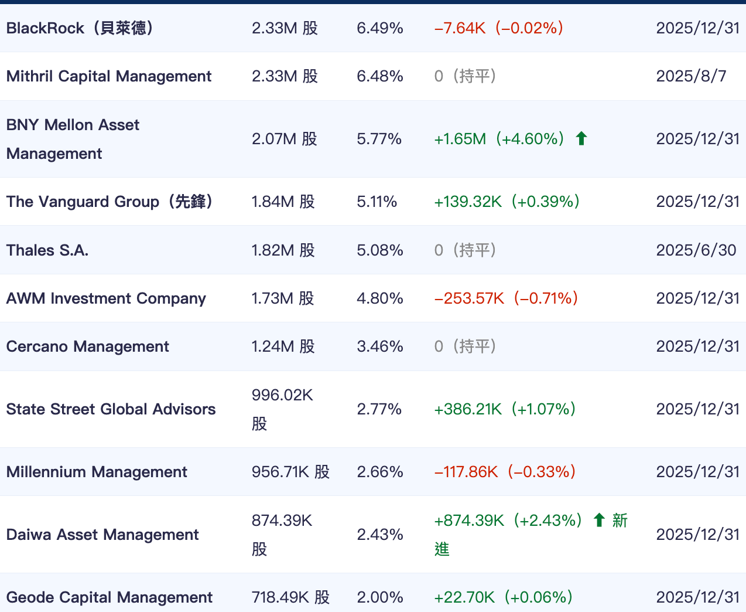Viewport: 746px width, 612px height.
Task: Click the +386.21K（+1.07%）change value
Action: [x=505, y=409]
